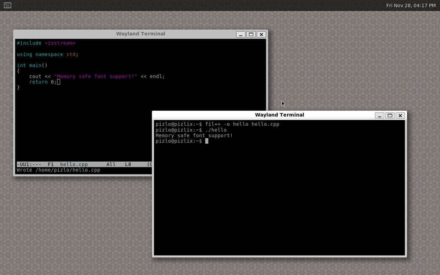The image size is (440, 275).
Task: Click the 'int main()' line
Action: click(32, 65)
